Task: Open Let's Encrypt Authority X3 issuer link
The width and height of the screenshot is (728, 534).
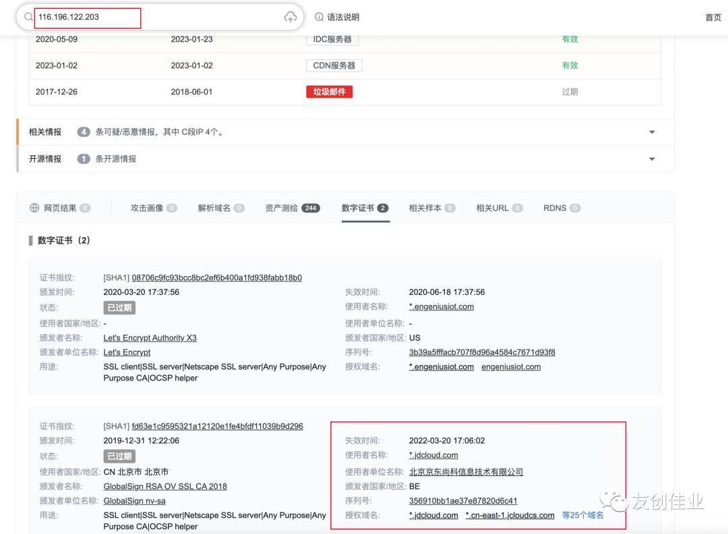Action: 150,338
